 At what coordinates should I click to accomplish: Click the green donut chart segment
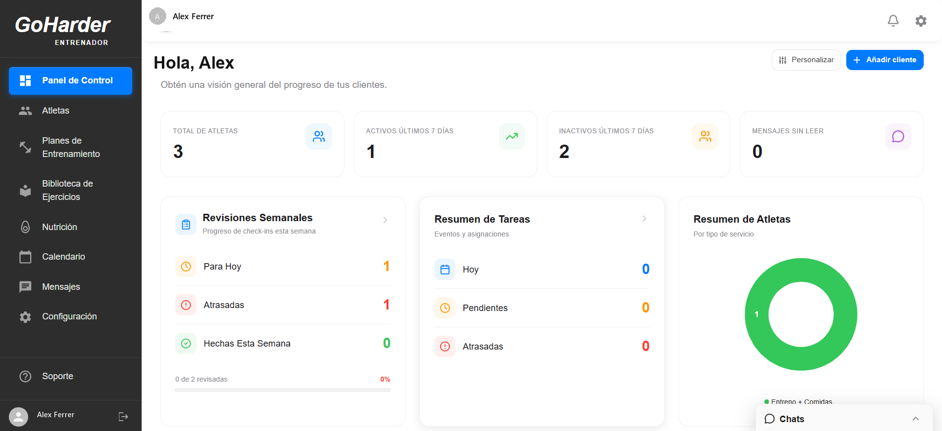pos(756,314)
